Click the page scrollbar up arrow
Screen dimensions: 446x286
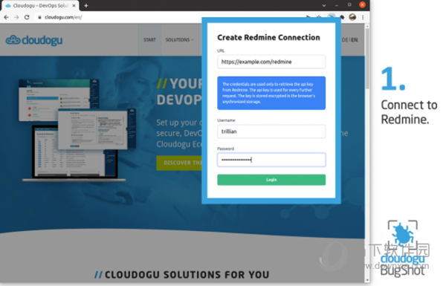(x=367, y=27)
